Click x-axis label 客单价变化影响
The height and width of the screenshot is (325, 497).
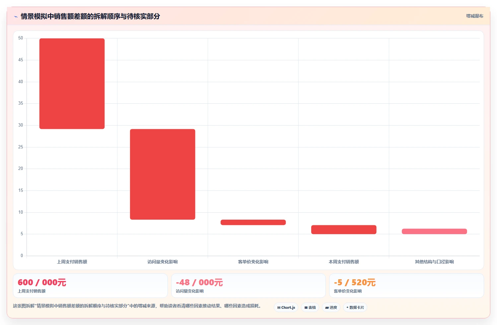tap(253, 262)
